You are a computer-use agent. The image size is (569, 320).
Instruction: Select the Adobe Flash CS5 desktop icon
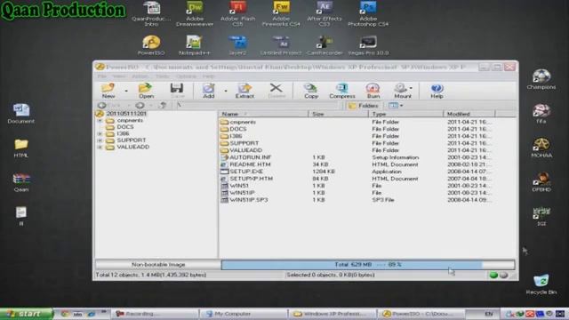pos(237,14)
